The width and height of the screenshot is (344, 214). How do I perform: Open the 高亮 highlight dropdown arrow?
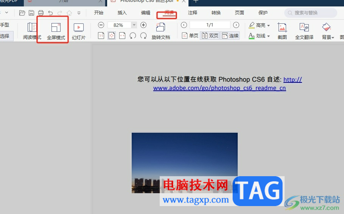[269, 26]
